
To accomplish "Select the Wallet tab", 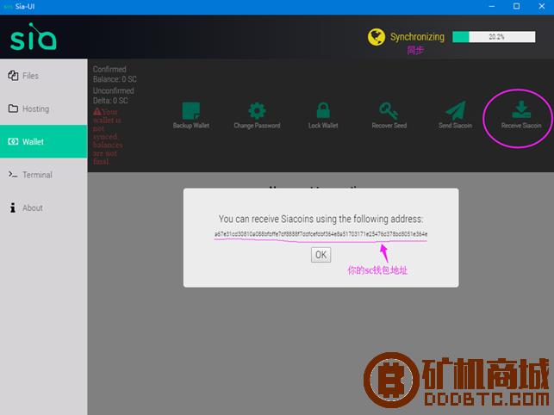I will pos(43,141).
